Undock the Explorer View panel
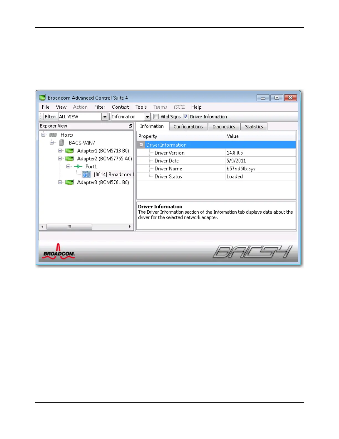 [x=130, y=126]
